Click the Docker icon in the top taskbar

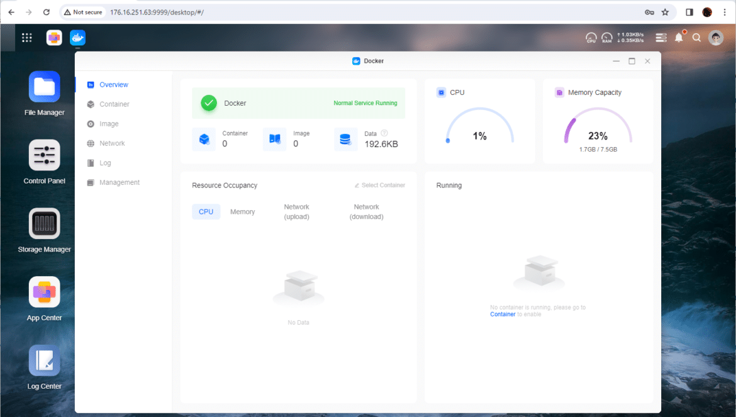point(77,38)
